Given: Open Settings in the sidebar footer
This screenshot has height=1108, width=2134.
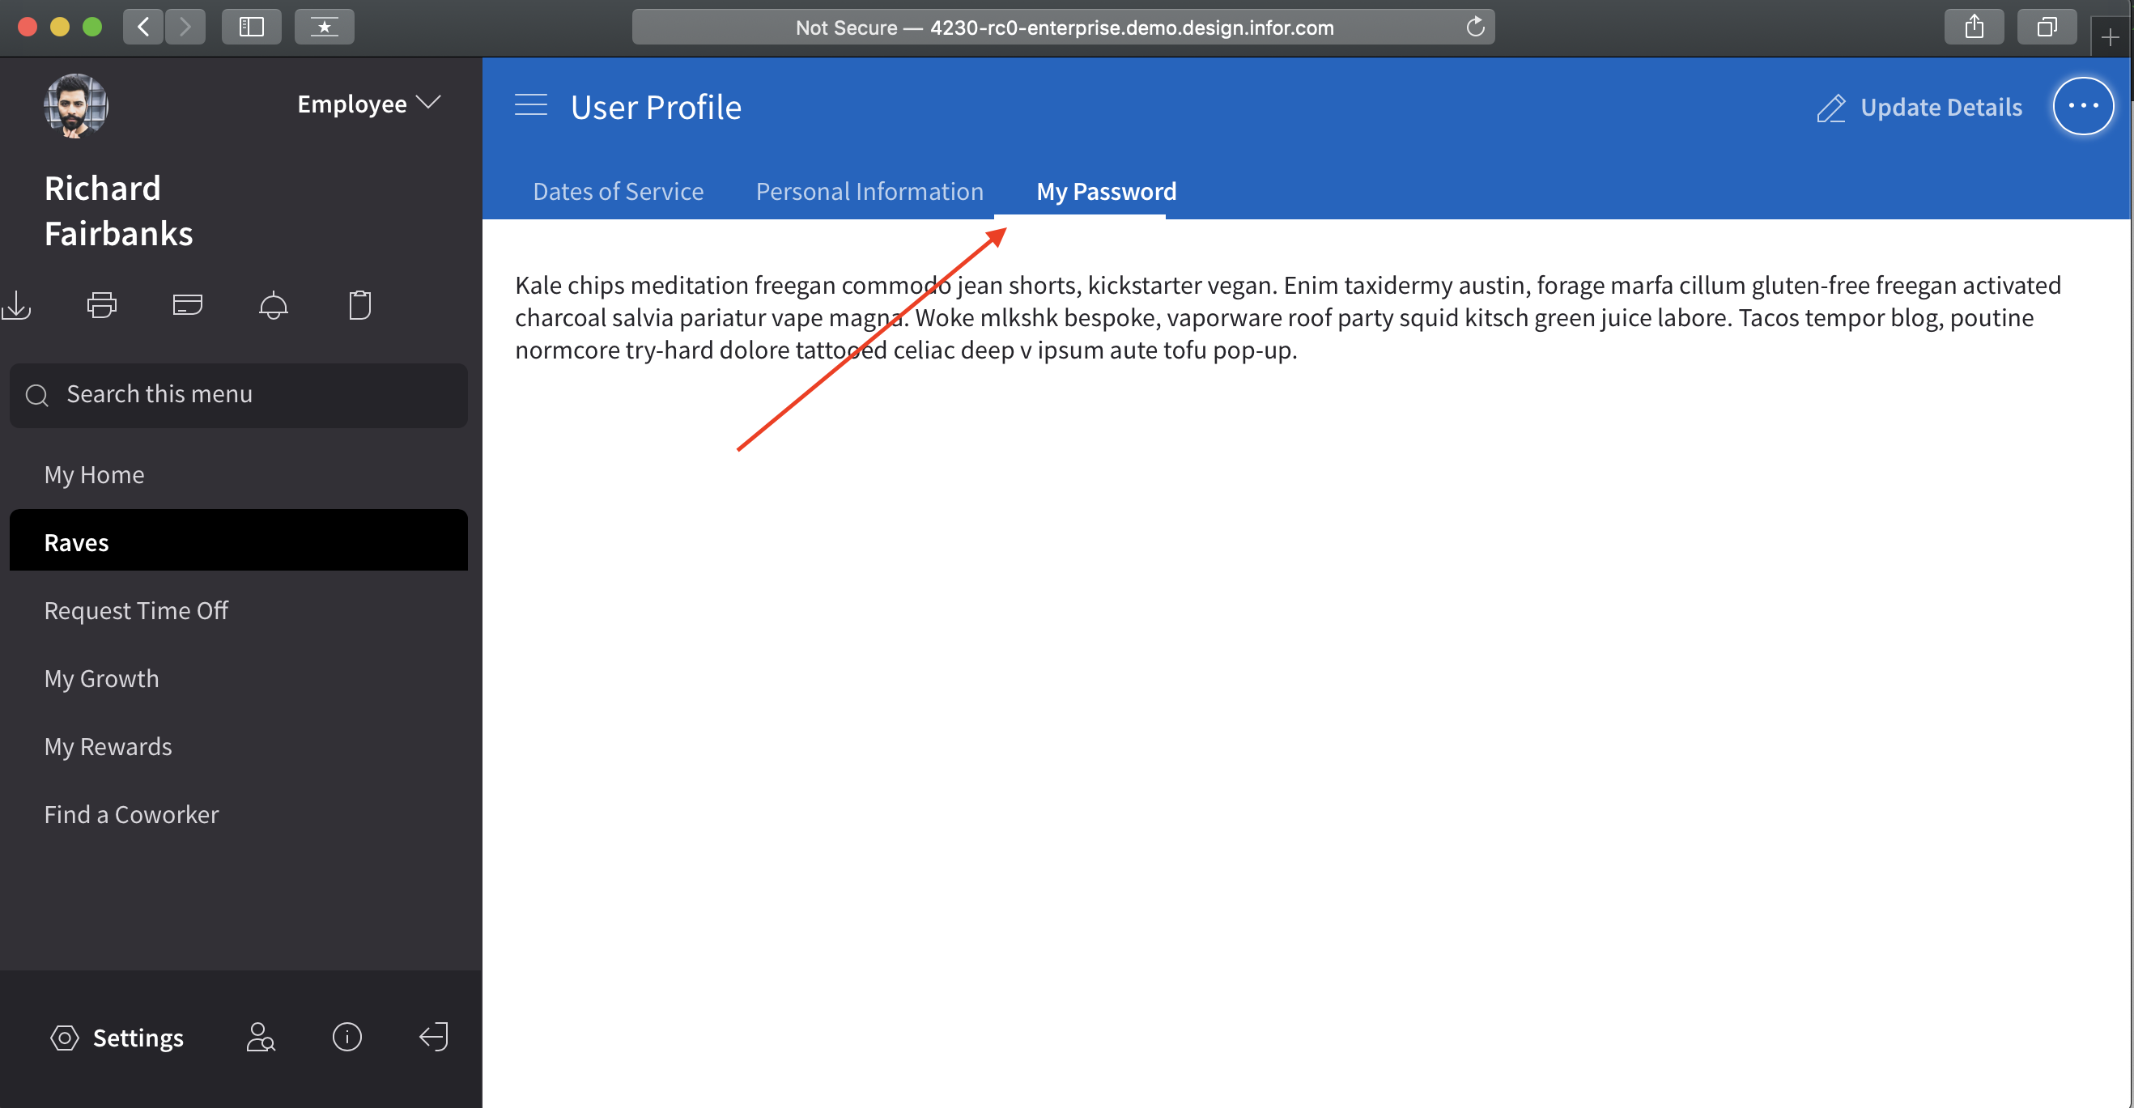Looking at the screenshot, I should click(117, 1037).
